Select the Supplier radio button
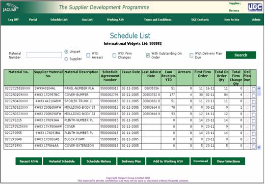The height and width of the screenshot is (184, 265). (x=66, y=59)
